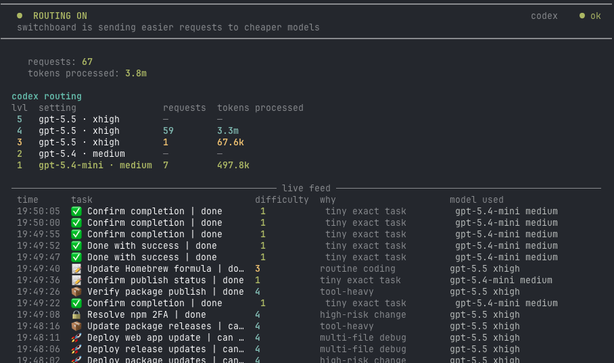Click the model used column header
This screenshot has height=363, width=614.
(x=477, y=199)
